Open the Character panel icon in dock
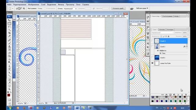 click(148, 43)
